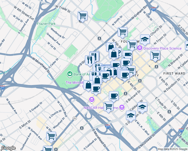Image resolution: width=188 pixels, height=151 pixels.
Task: Click the transit station icon near E 4th St center
Action: coord(140,81)
